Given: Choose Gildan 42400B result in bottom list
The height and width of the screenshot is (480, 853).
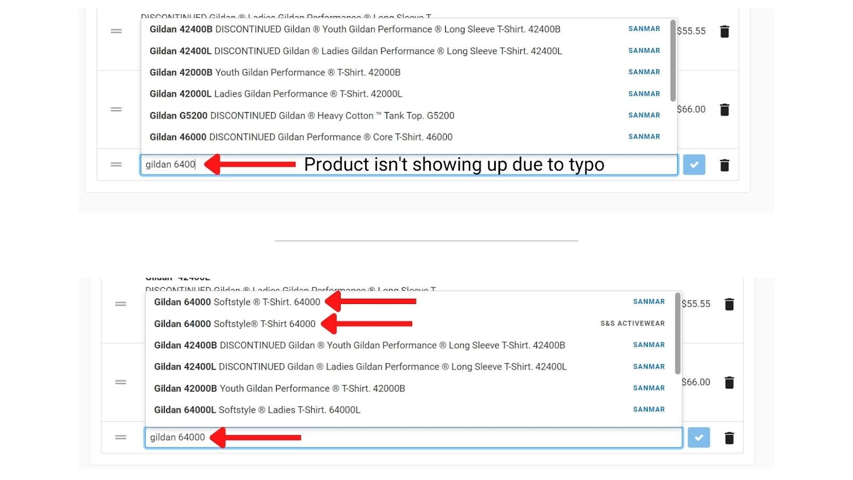Looking at the screenshot, I should tap(411, 345).
